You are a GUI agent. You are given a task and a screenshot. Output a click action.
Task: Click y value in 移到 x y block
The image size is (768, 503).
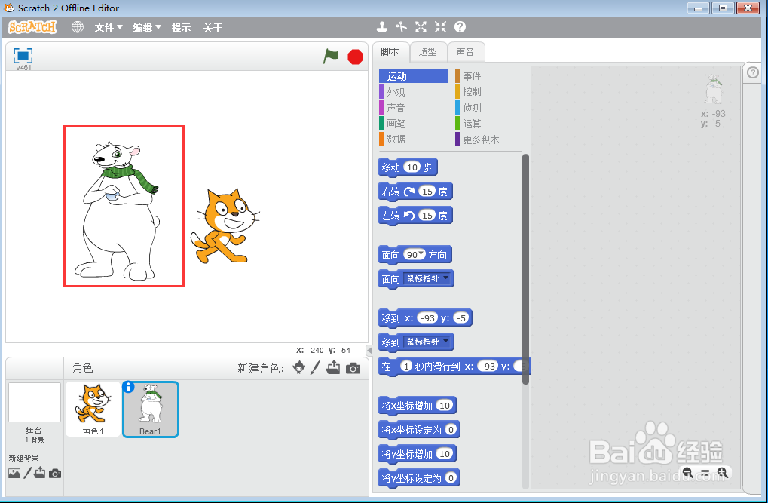(461, 317)
